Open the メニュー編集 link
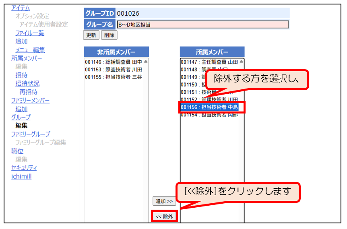The height and width of the screenshot is (229, 347). pos(30,50)
